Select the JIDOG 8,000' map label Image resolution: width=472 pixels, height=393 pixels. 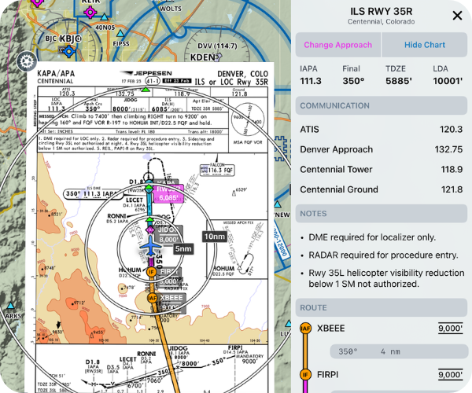[x=168, y=235]
